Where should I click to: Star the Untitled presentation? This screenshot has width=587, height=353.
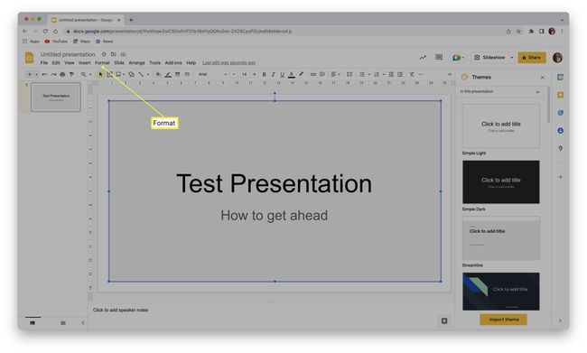coord(104,54)
